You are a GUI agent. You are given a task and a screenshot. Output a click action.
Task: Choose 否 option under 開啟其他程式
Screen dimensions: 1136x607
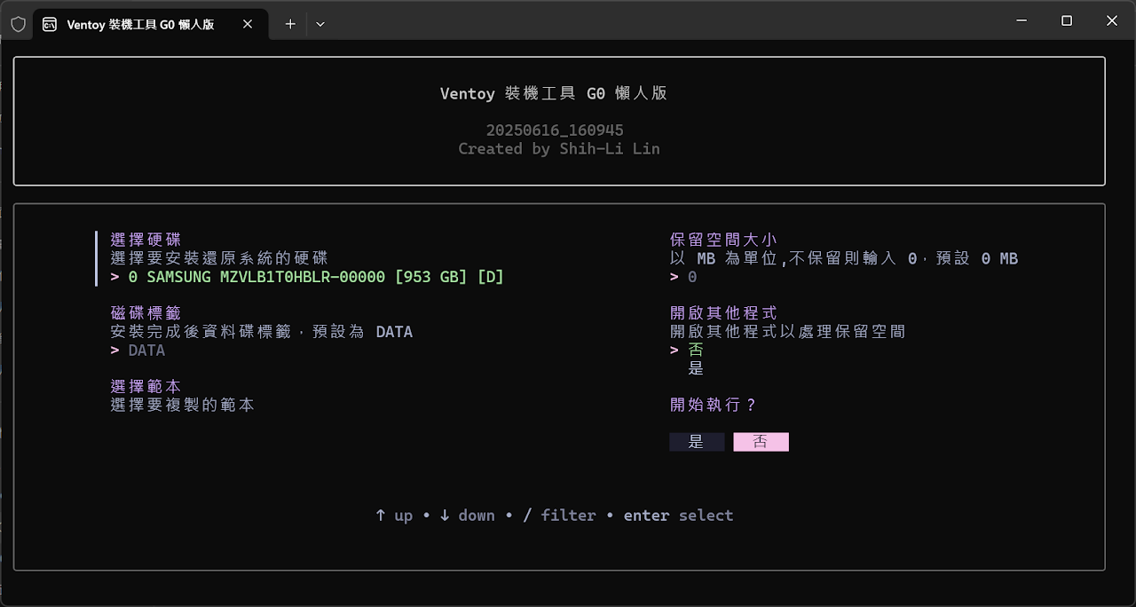click(x=696, y=350)
